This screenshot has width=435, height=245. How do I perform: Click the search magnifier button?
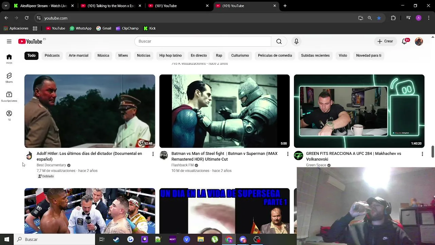279,42
